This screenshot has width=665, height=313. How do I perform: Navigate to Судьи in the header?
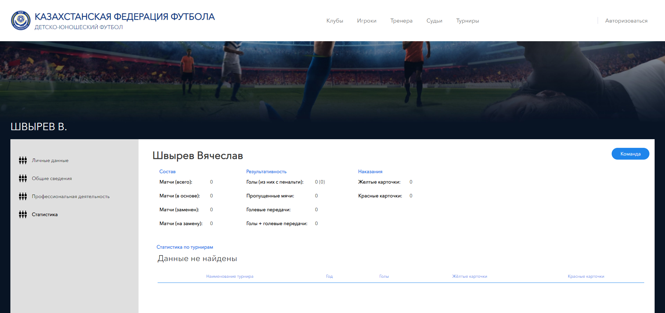click(x=434, y=21)
